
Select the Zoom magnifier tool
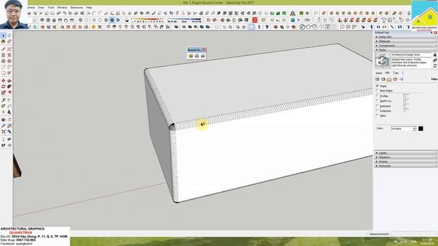[x=3, y=126]
